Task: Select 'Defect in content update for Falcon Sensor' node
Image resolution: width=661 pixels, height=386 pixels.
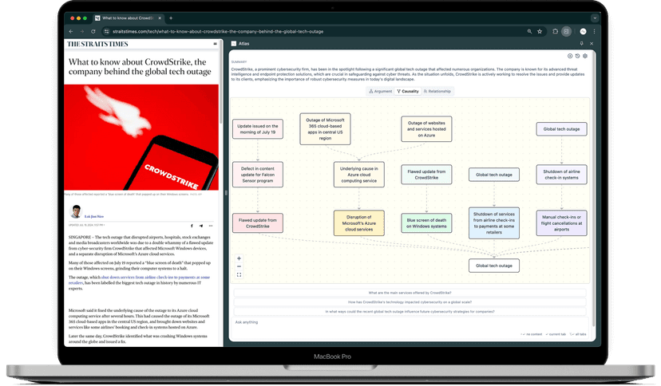Action: coord(258,175)
